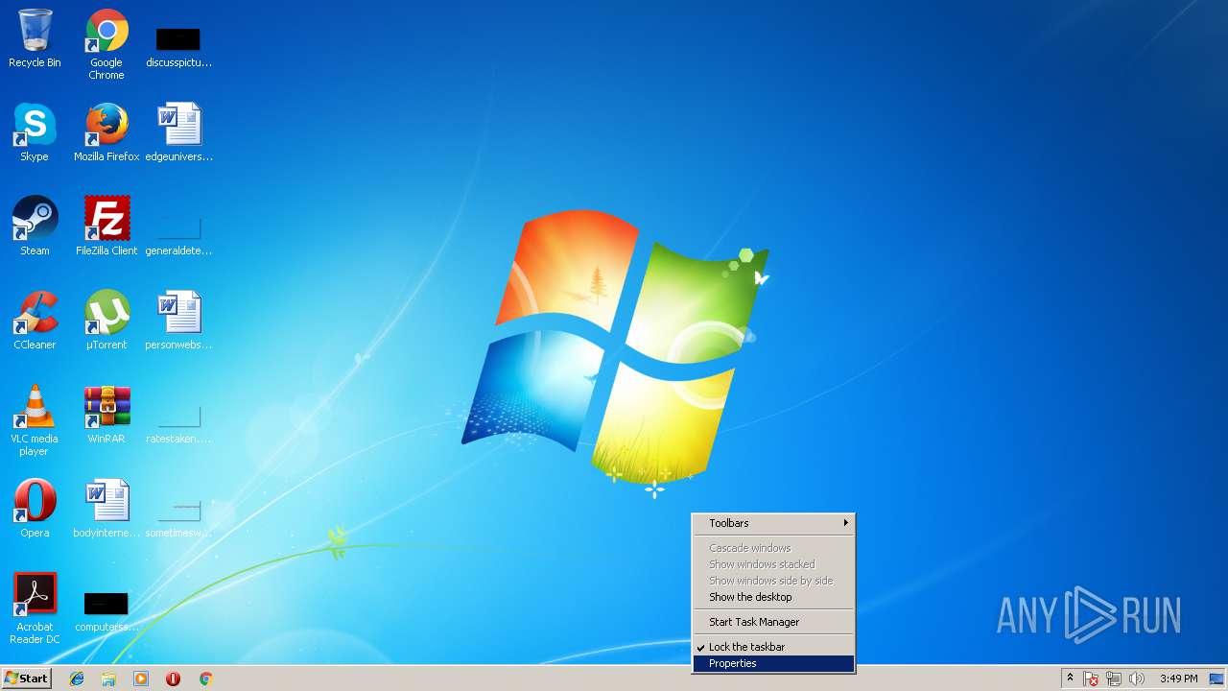Viewport: 1228px width, 691px height.
Task: Select the ratestaken file icon
Action: [x=178, y=422]
